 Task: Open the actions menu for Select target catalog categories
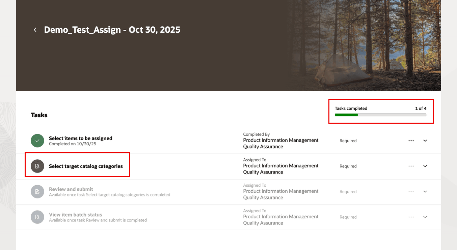click(411, 166)
